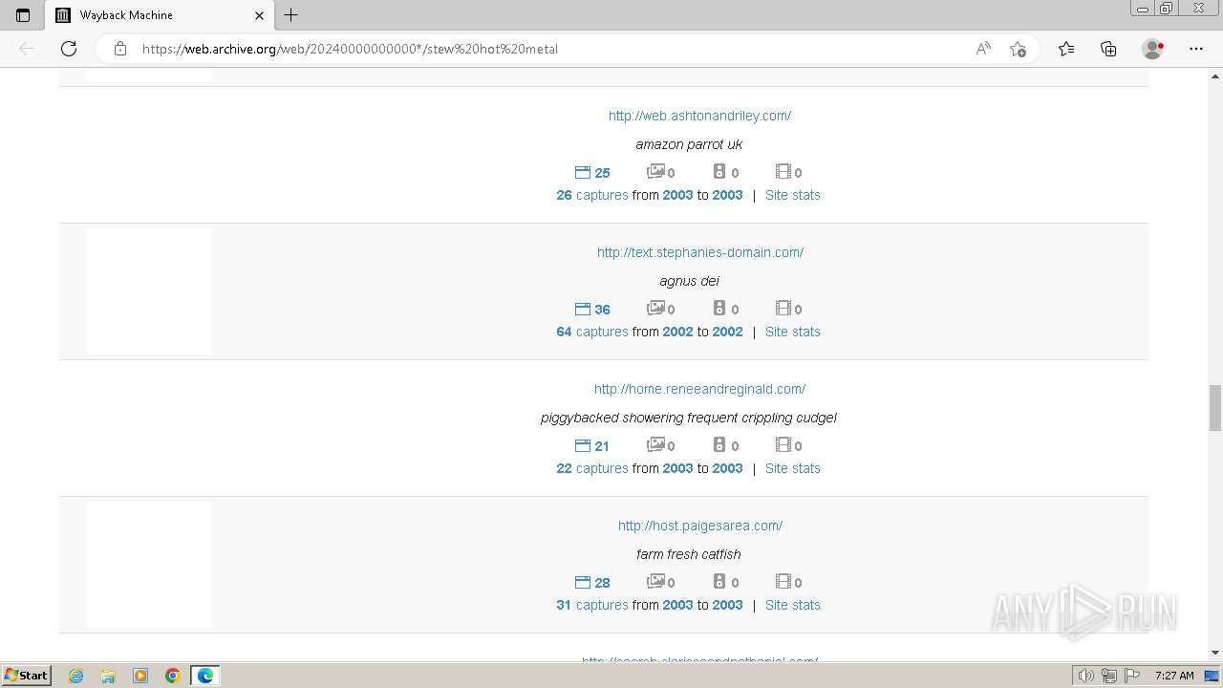1223x688 pixels.
Task: Open Site stats for reneeandreginald
Action: tap(793, 468)
